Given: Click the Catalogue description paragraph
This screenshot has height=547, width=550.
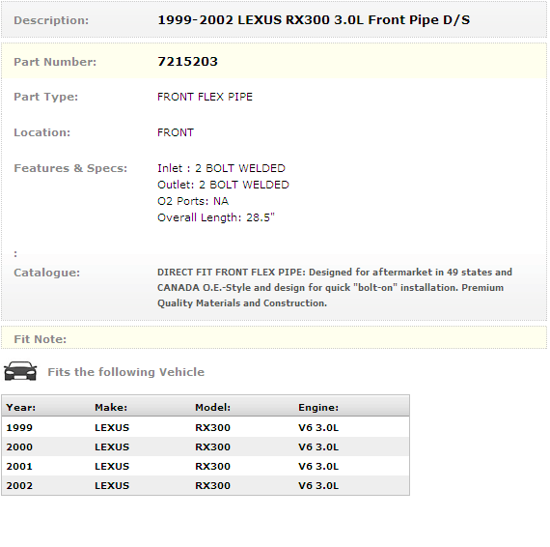Looking at the screenshot, I should 335,287.
